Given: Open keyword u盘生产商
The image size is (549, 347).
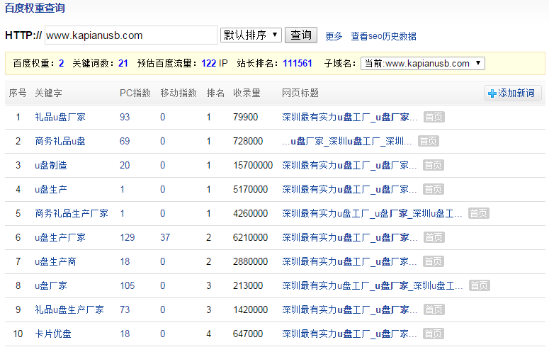Looking at the screenshot, I should [55, 261].
